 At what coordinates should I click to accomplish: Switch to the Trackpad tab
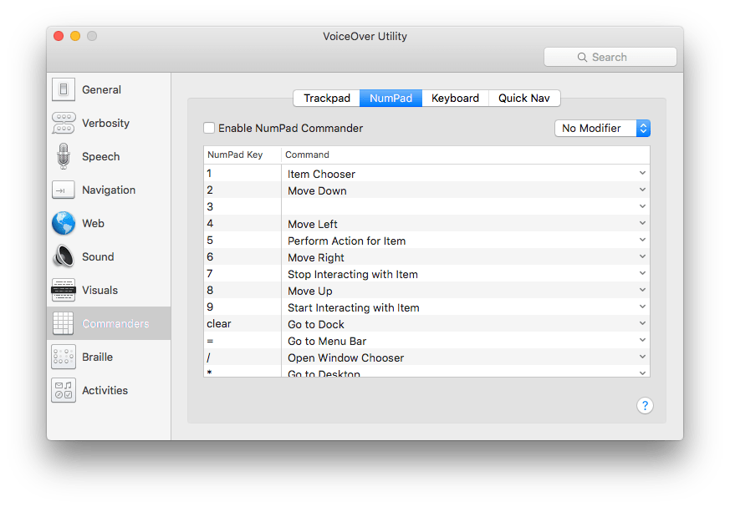(x=326, y=99)
